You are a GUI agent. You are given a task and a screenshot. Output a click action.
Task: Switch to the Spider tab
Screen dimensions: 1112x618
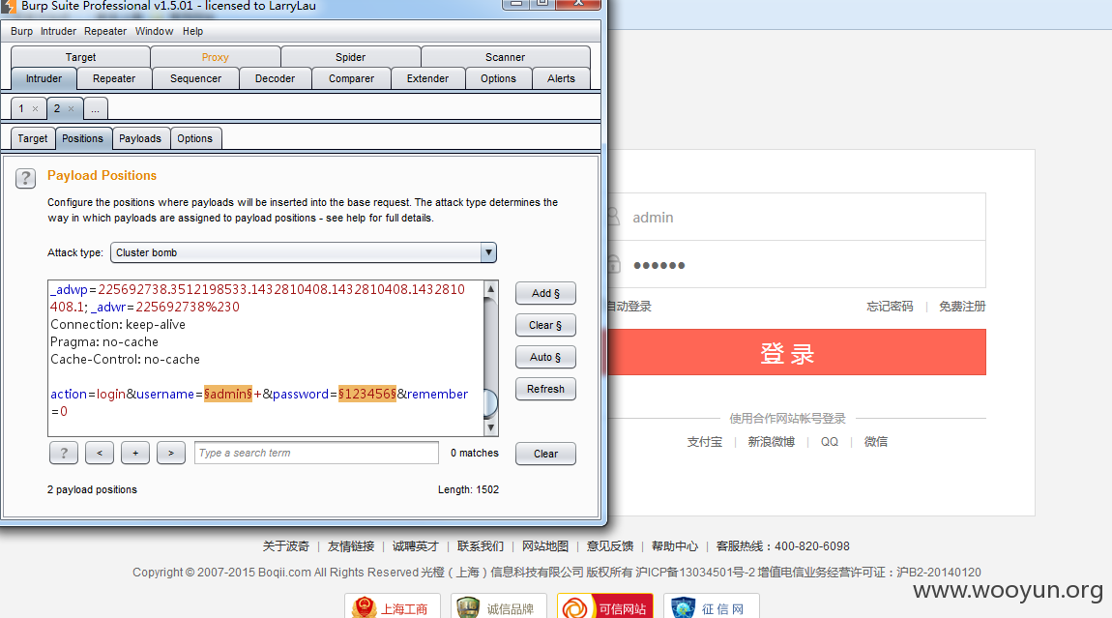pyautogui.click(x=350, y=57)
